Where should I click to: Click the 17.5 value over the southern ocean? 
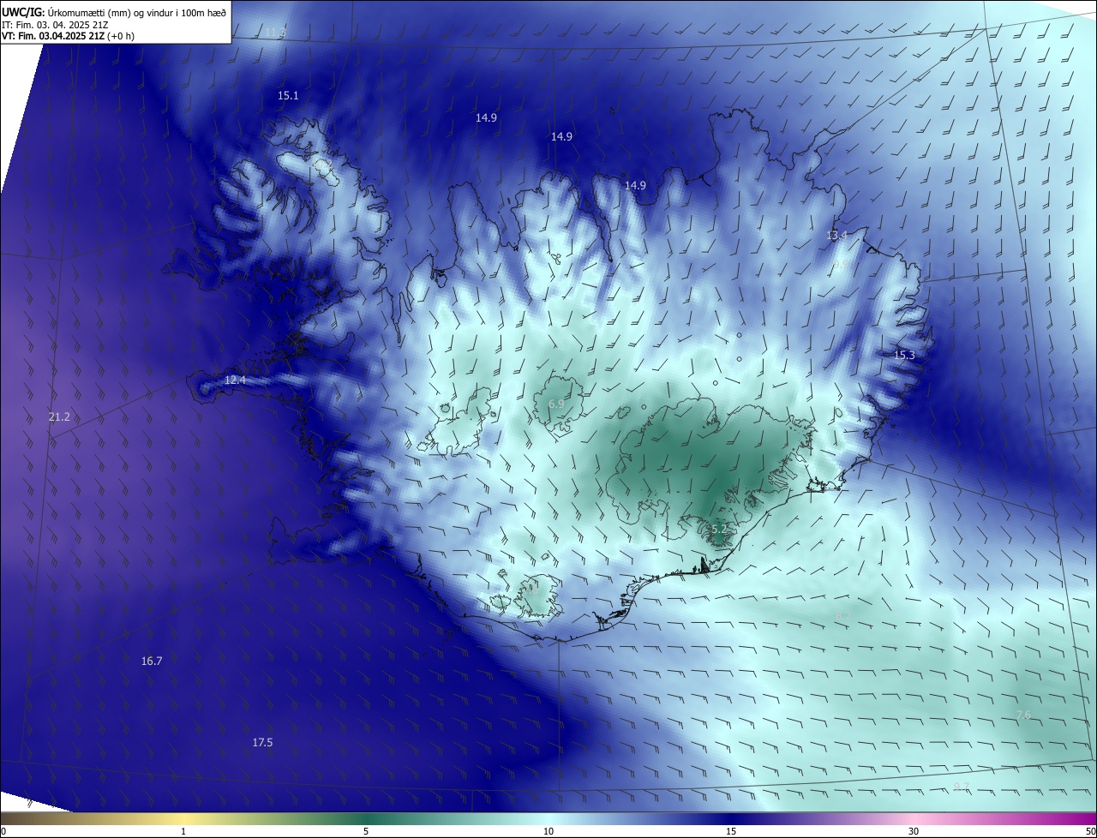(x=262, y=743)
